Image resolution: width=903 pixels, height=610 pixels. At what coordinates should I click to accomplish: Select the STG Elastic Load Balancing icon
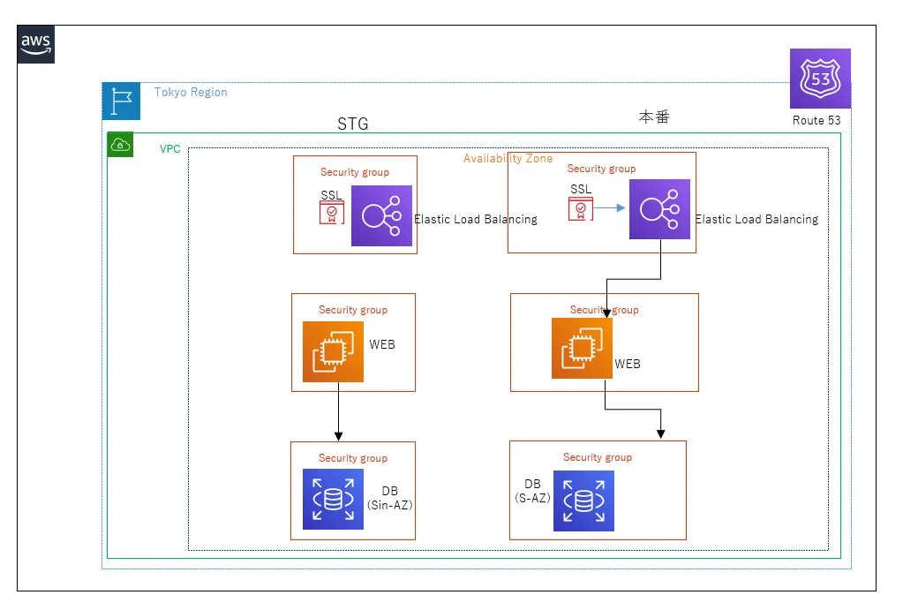click(382, 216)
